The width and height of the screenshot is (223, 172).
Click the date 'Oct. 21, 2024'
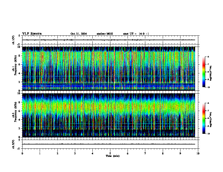(x=79, y=34)
